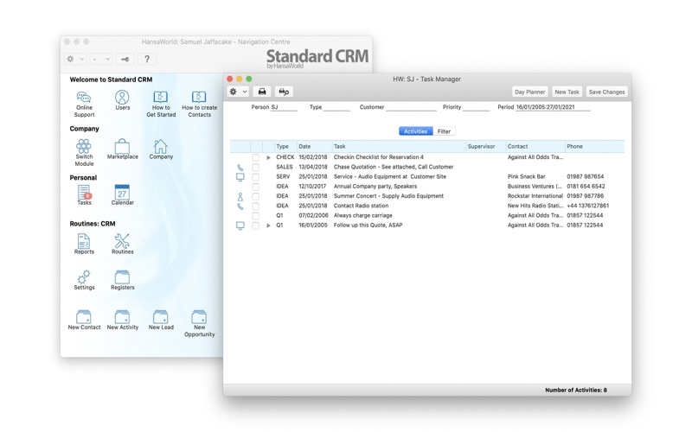The height and width of the screenshot is (432, 692).
Task: Open the Tasks icon with badge
Action: pyautogui.click(x=84, y=195)
